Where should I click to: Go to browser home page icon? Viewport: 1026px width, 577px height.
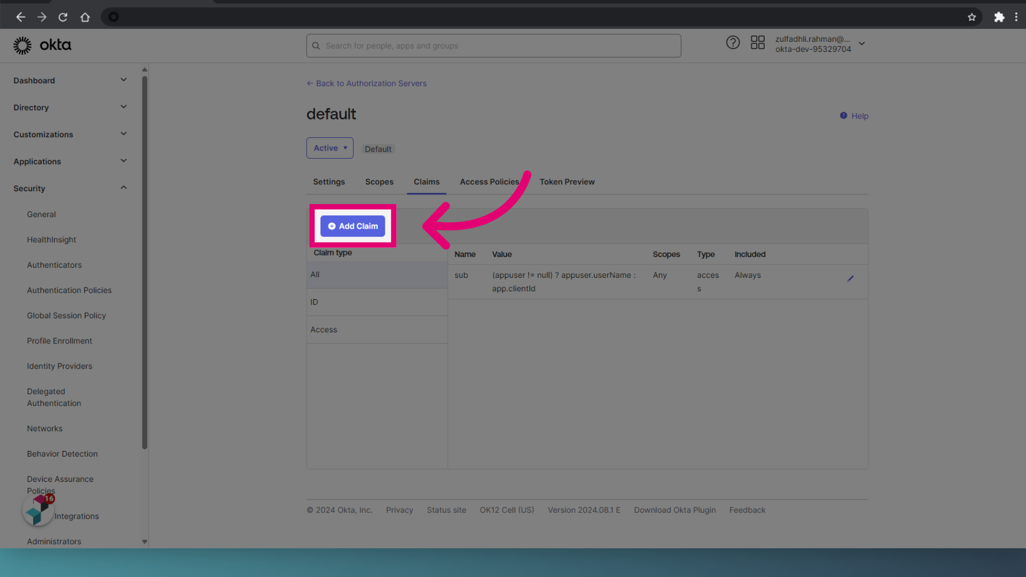pyautogui.click(x=85, y=17)
